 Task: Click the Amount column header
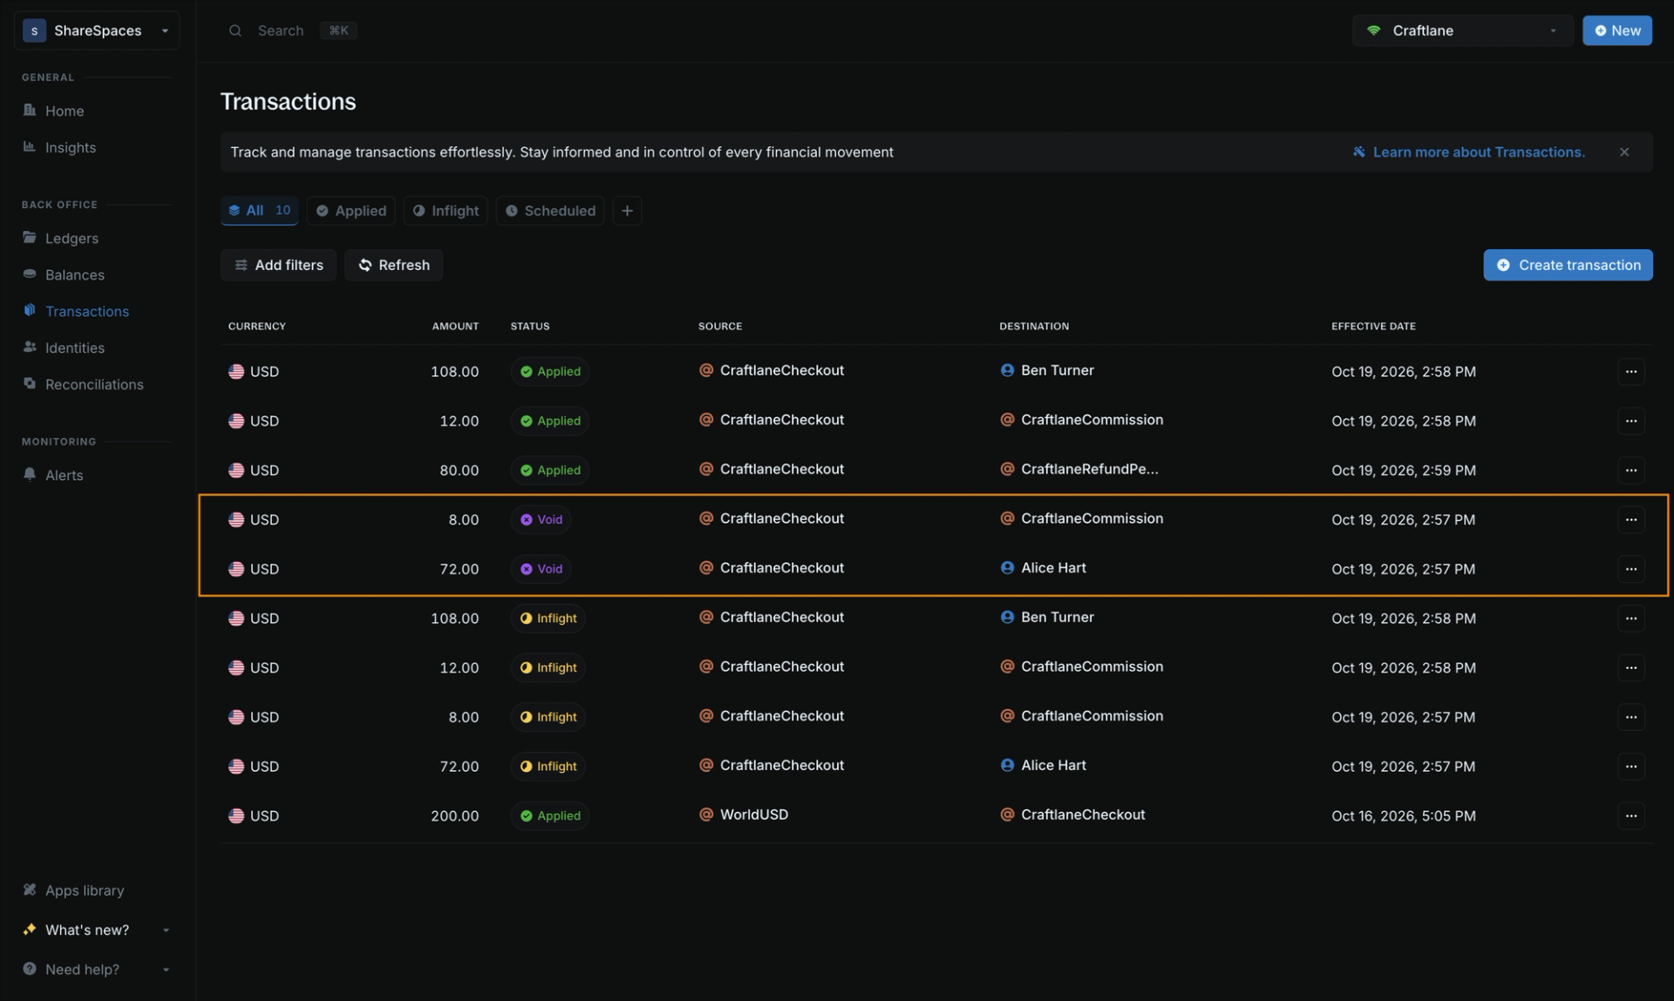[x=455, y=326]
